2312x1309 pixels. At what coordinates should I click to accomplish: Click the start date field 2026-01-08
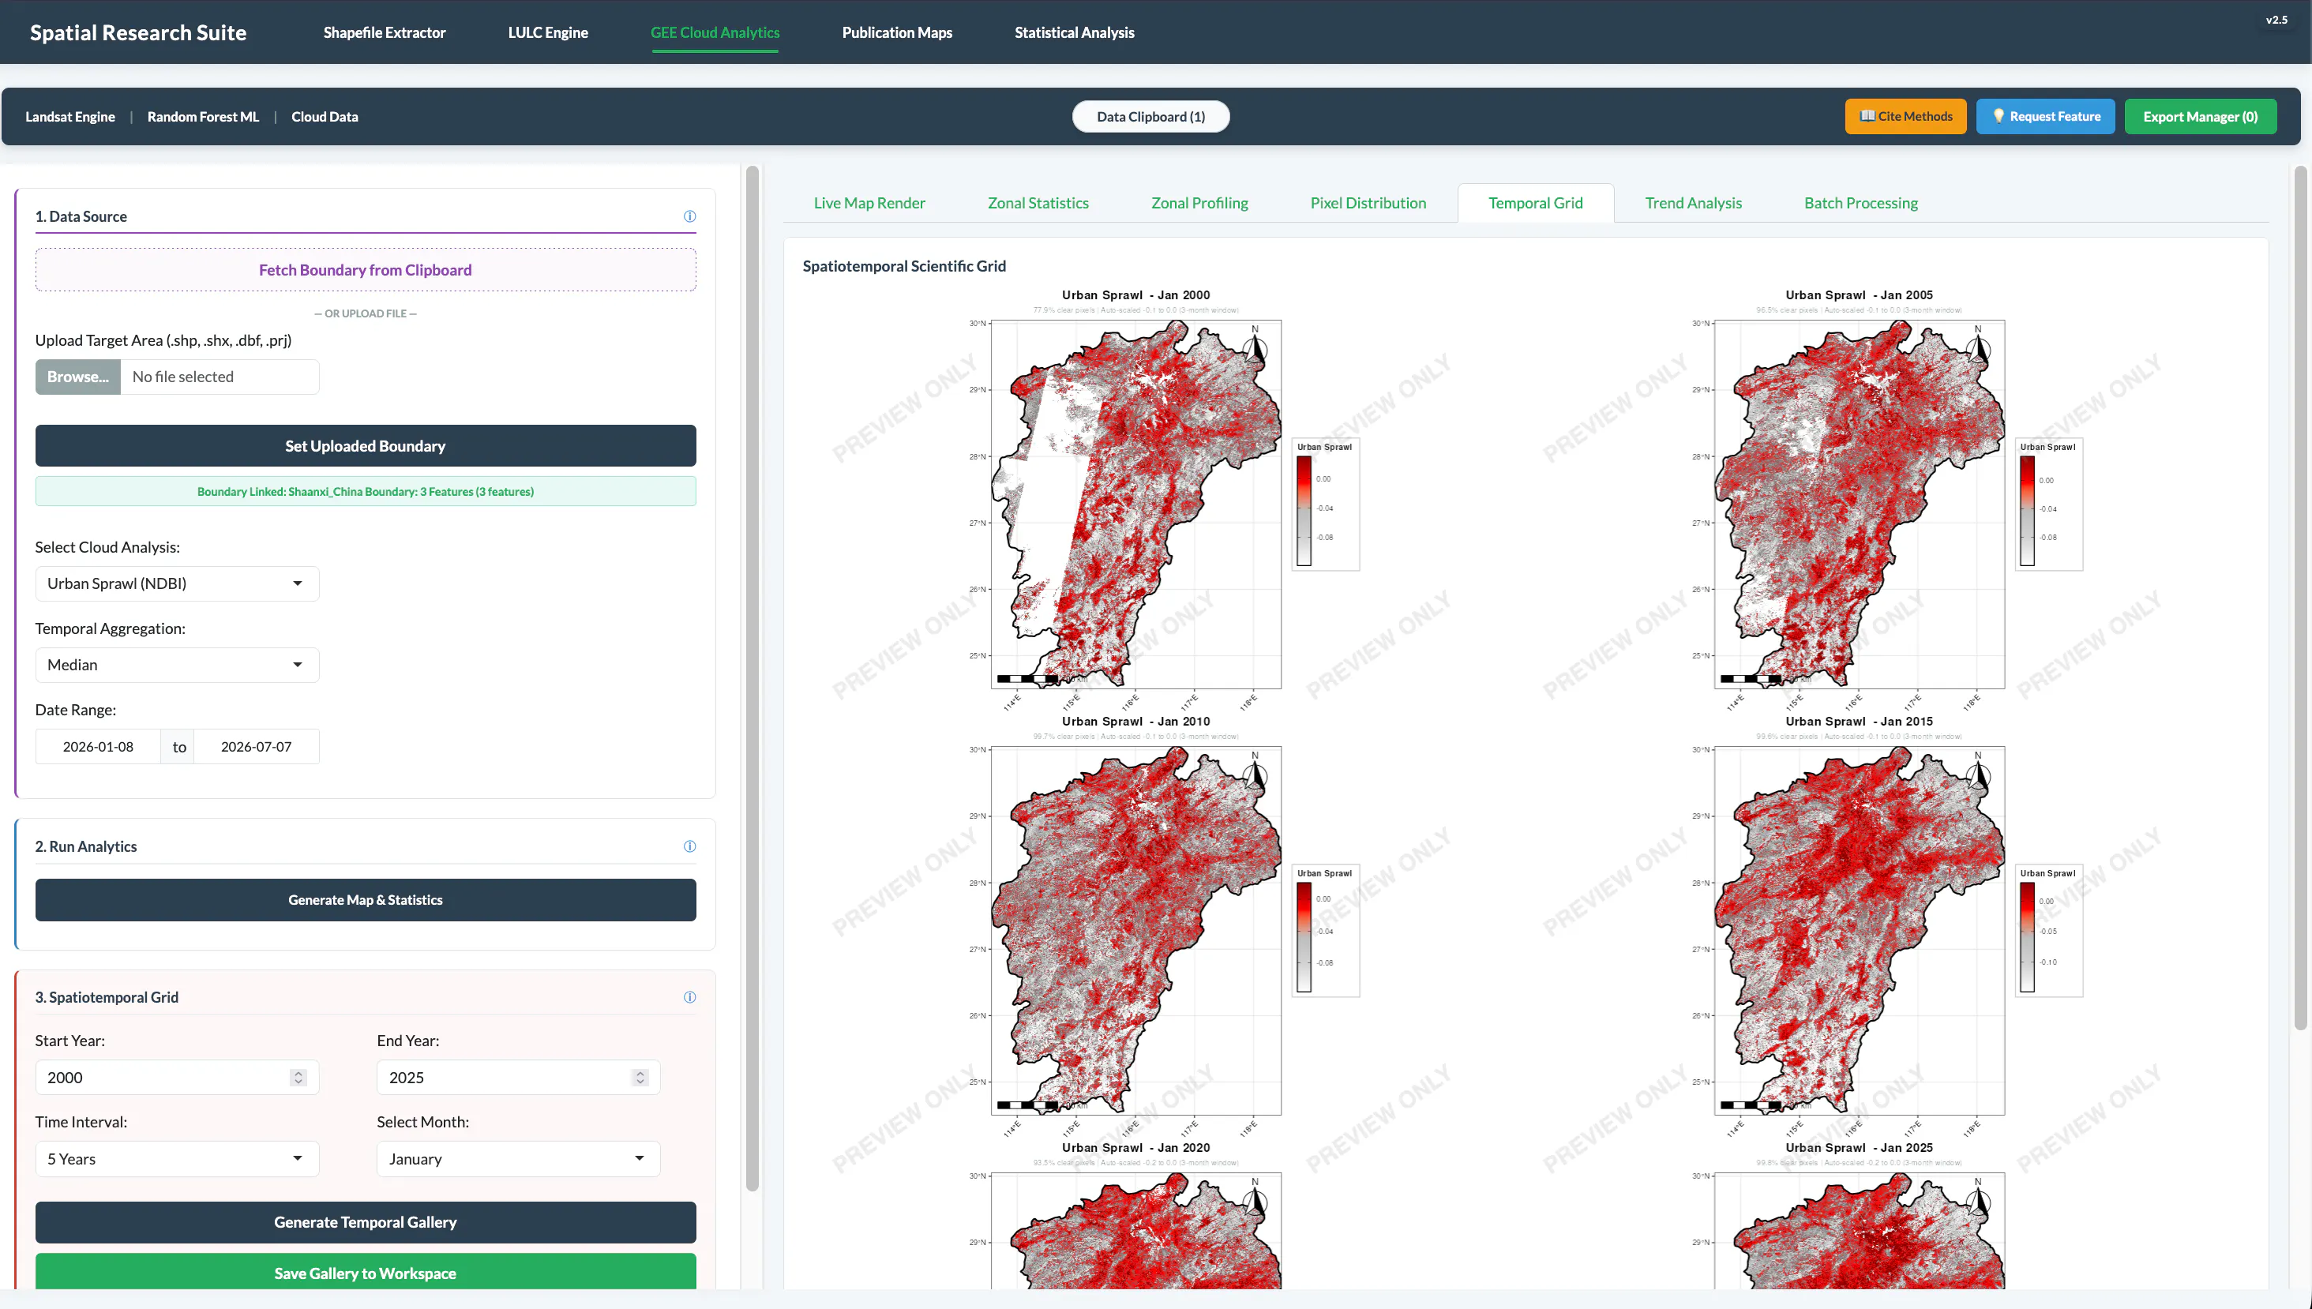(x=98, y=746)
